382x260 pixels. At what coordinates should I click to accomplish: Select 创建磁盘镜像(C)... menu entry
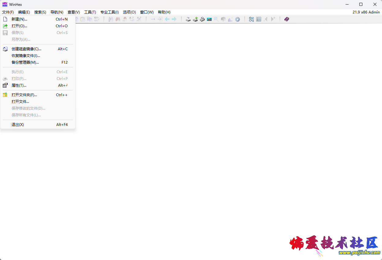38,49
